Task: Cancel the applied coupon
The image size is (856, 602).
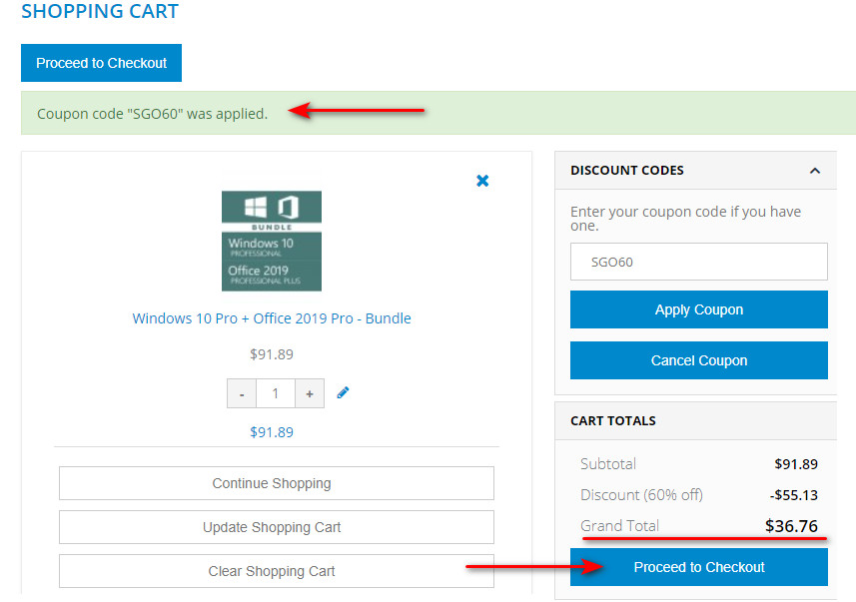Action: click(698, 360)
